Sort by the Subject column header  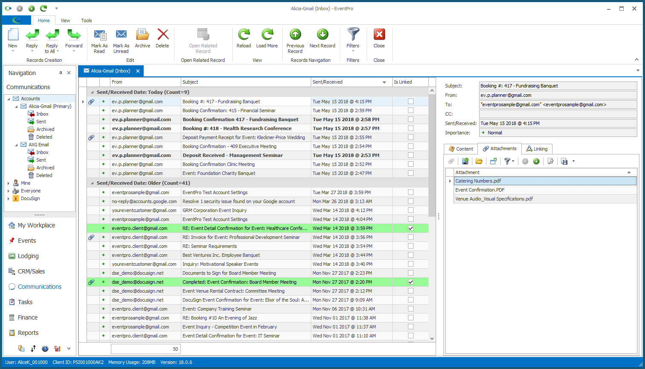coord(246,82)
